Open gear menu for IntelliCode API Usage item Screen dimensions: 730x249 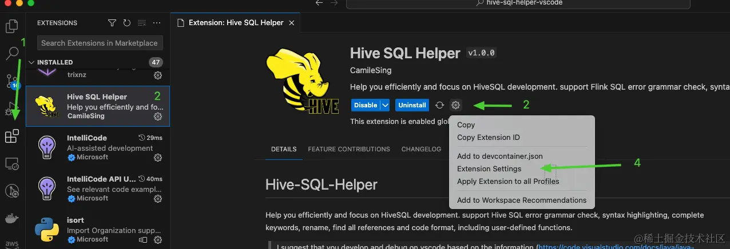pos(158,199)
